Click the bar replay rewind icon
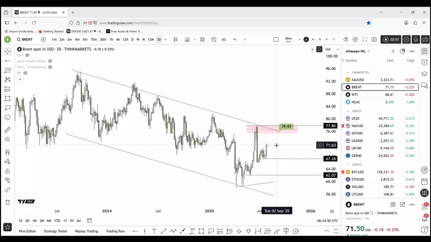Screen dimensions: 431x242 224,40
